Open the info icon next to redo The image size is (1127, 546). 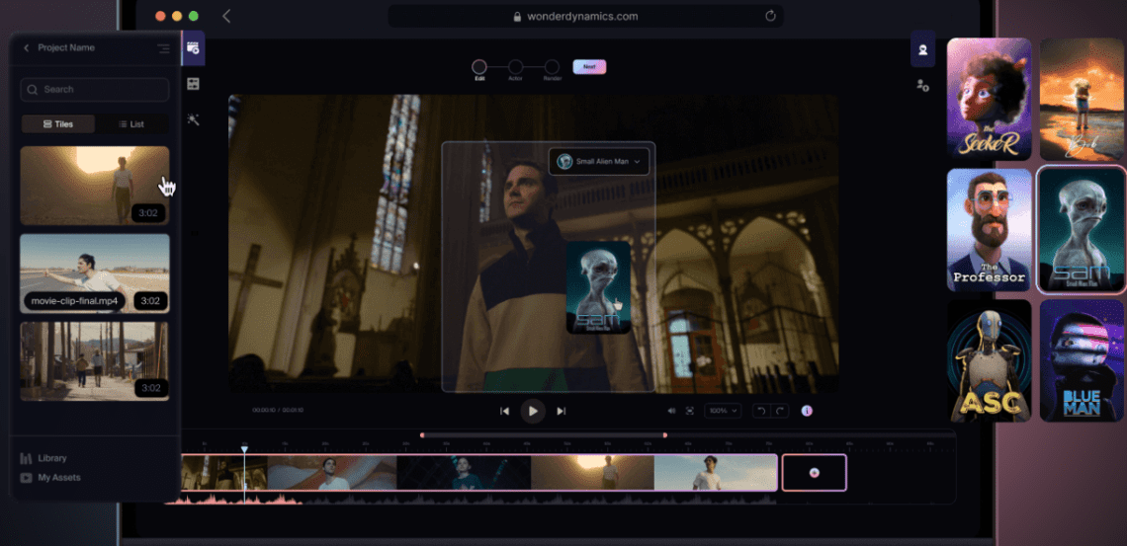(x=807, y=411)
